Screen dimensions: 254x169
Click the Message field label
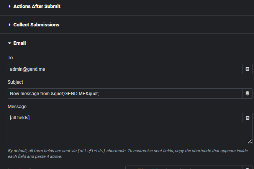pyautogui.click(x=17, y=107)
